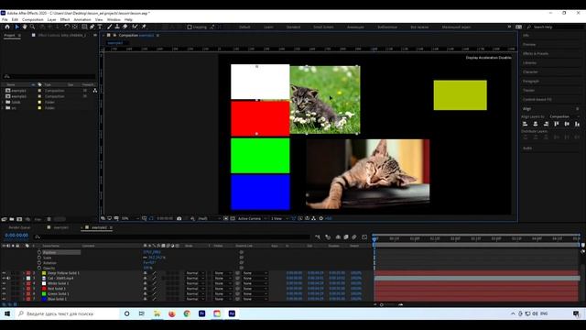
Task: Select the Selection arrow tool
Action: (16, 27)
